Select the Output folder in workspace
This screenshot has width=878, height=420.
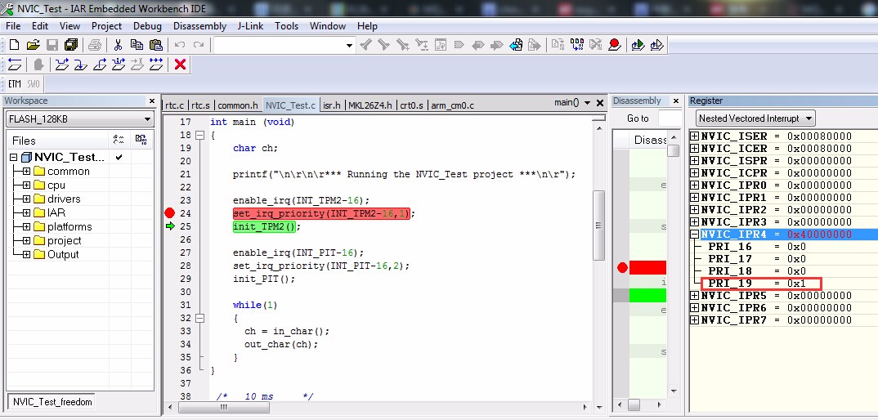coord(63,254)
